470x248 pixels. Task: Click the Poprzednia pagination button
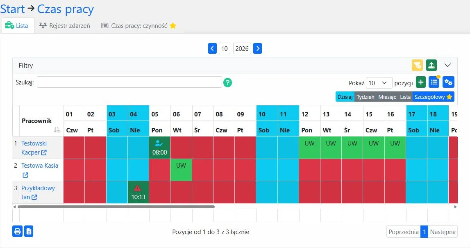pyautogui.click(x=404, y=232)
